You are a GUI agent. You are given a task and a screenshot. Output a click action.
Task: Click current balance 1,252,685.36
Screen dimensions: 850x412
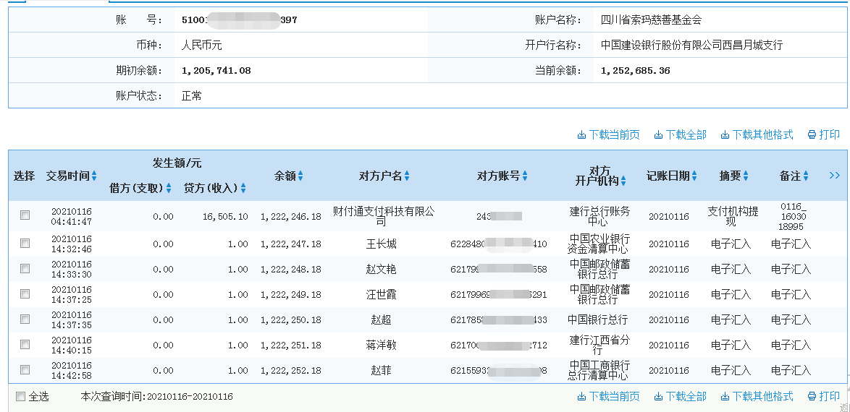(636, 70)
